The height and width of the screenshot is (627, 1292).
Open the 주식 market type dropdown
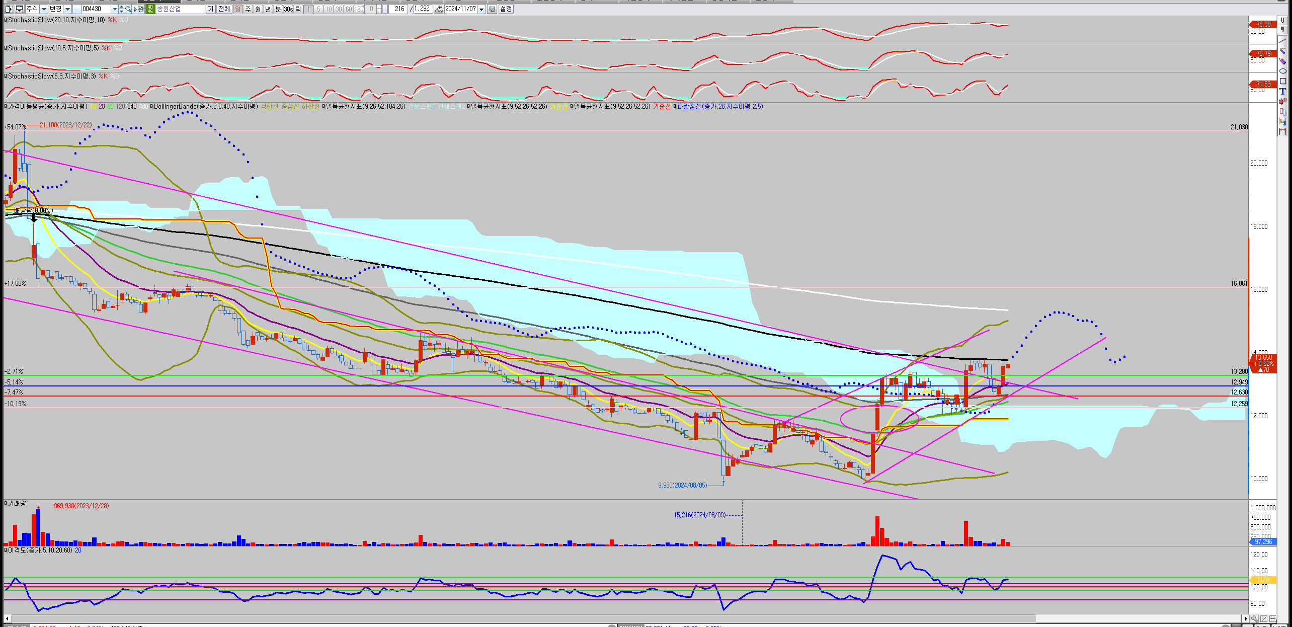click(44, 9)
